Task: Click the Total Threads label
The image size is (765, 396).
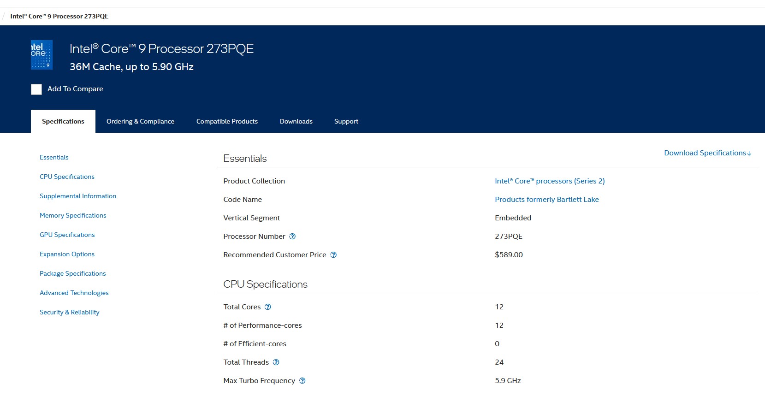Action: click(x=246, y=362)
